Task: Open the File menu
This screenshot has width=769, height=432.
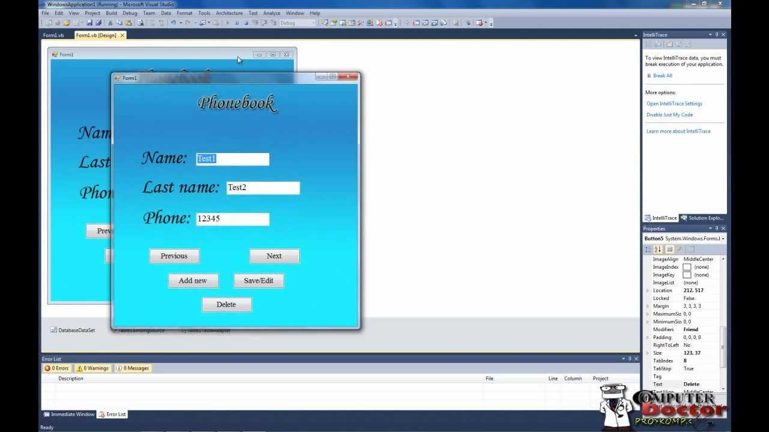Action: pyautogui.click(x=45, y=13)
